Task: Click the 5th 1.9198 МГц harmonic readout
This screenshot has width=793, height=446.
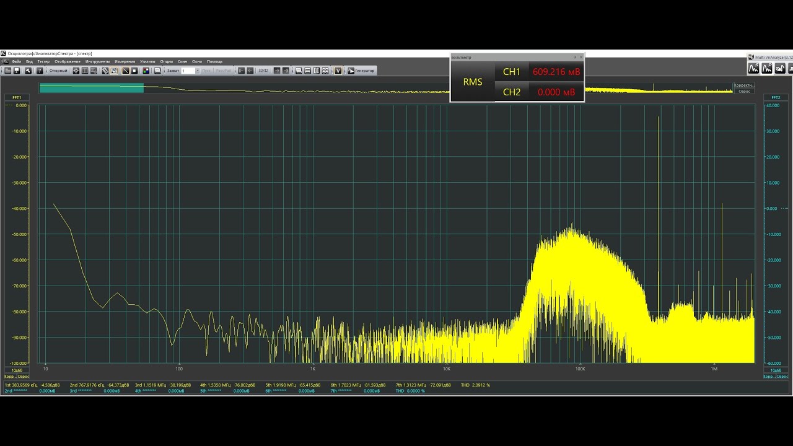Action: coord(293,385)
